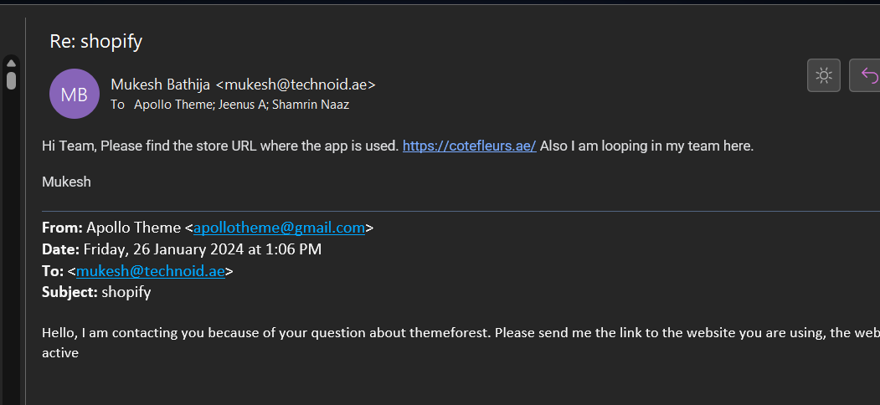Select the sender name Mukesh Bathija
880x405 pixels.
point(161,85)
